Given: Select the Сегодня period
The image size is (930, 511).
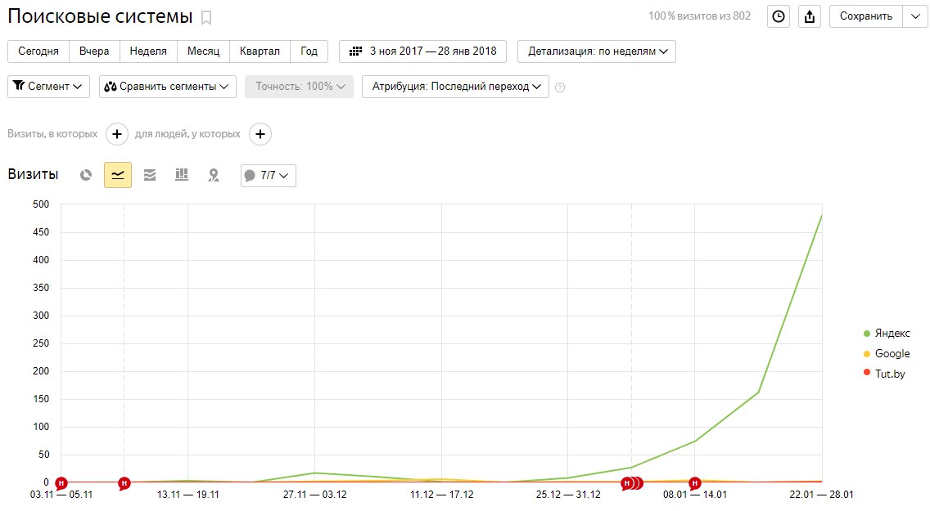Looking at the screenshot, I should coord(38,52).
